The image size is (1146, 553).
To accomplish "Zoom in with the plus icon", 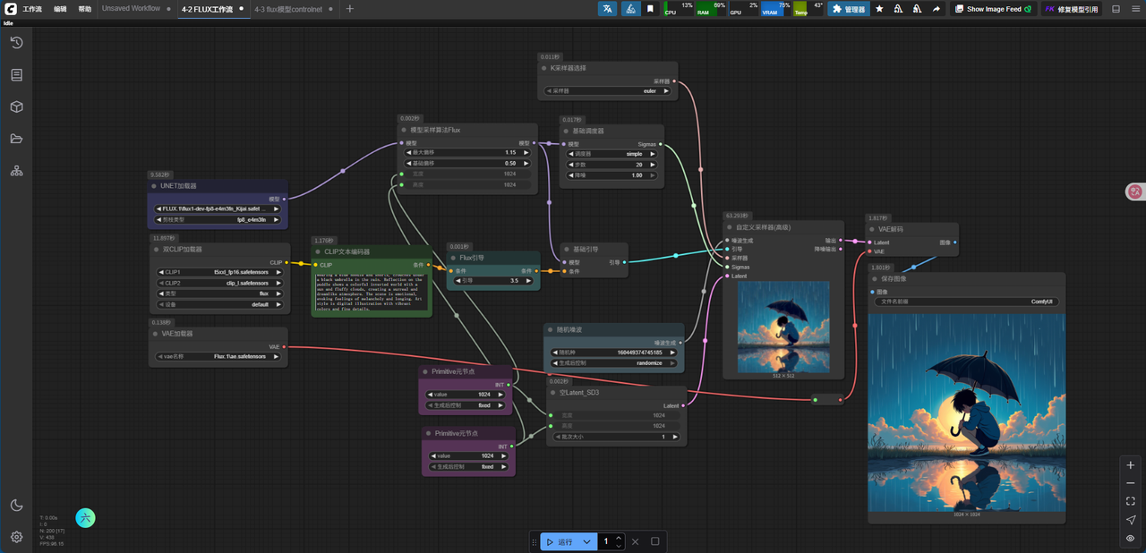I will click(1131, 465).
